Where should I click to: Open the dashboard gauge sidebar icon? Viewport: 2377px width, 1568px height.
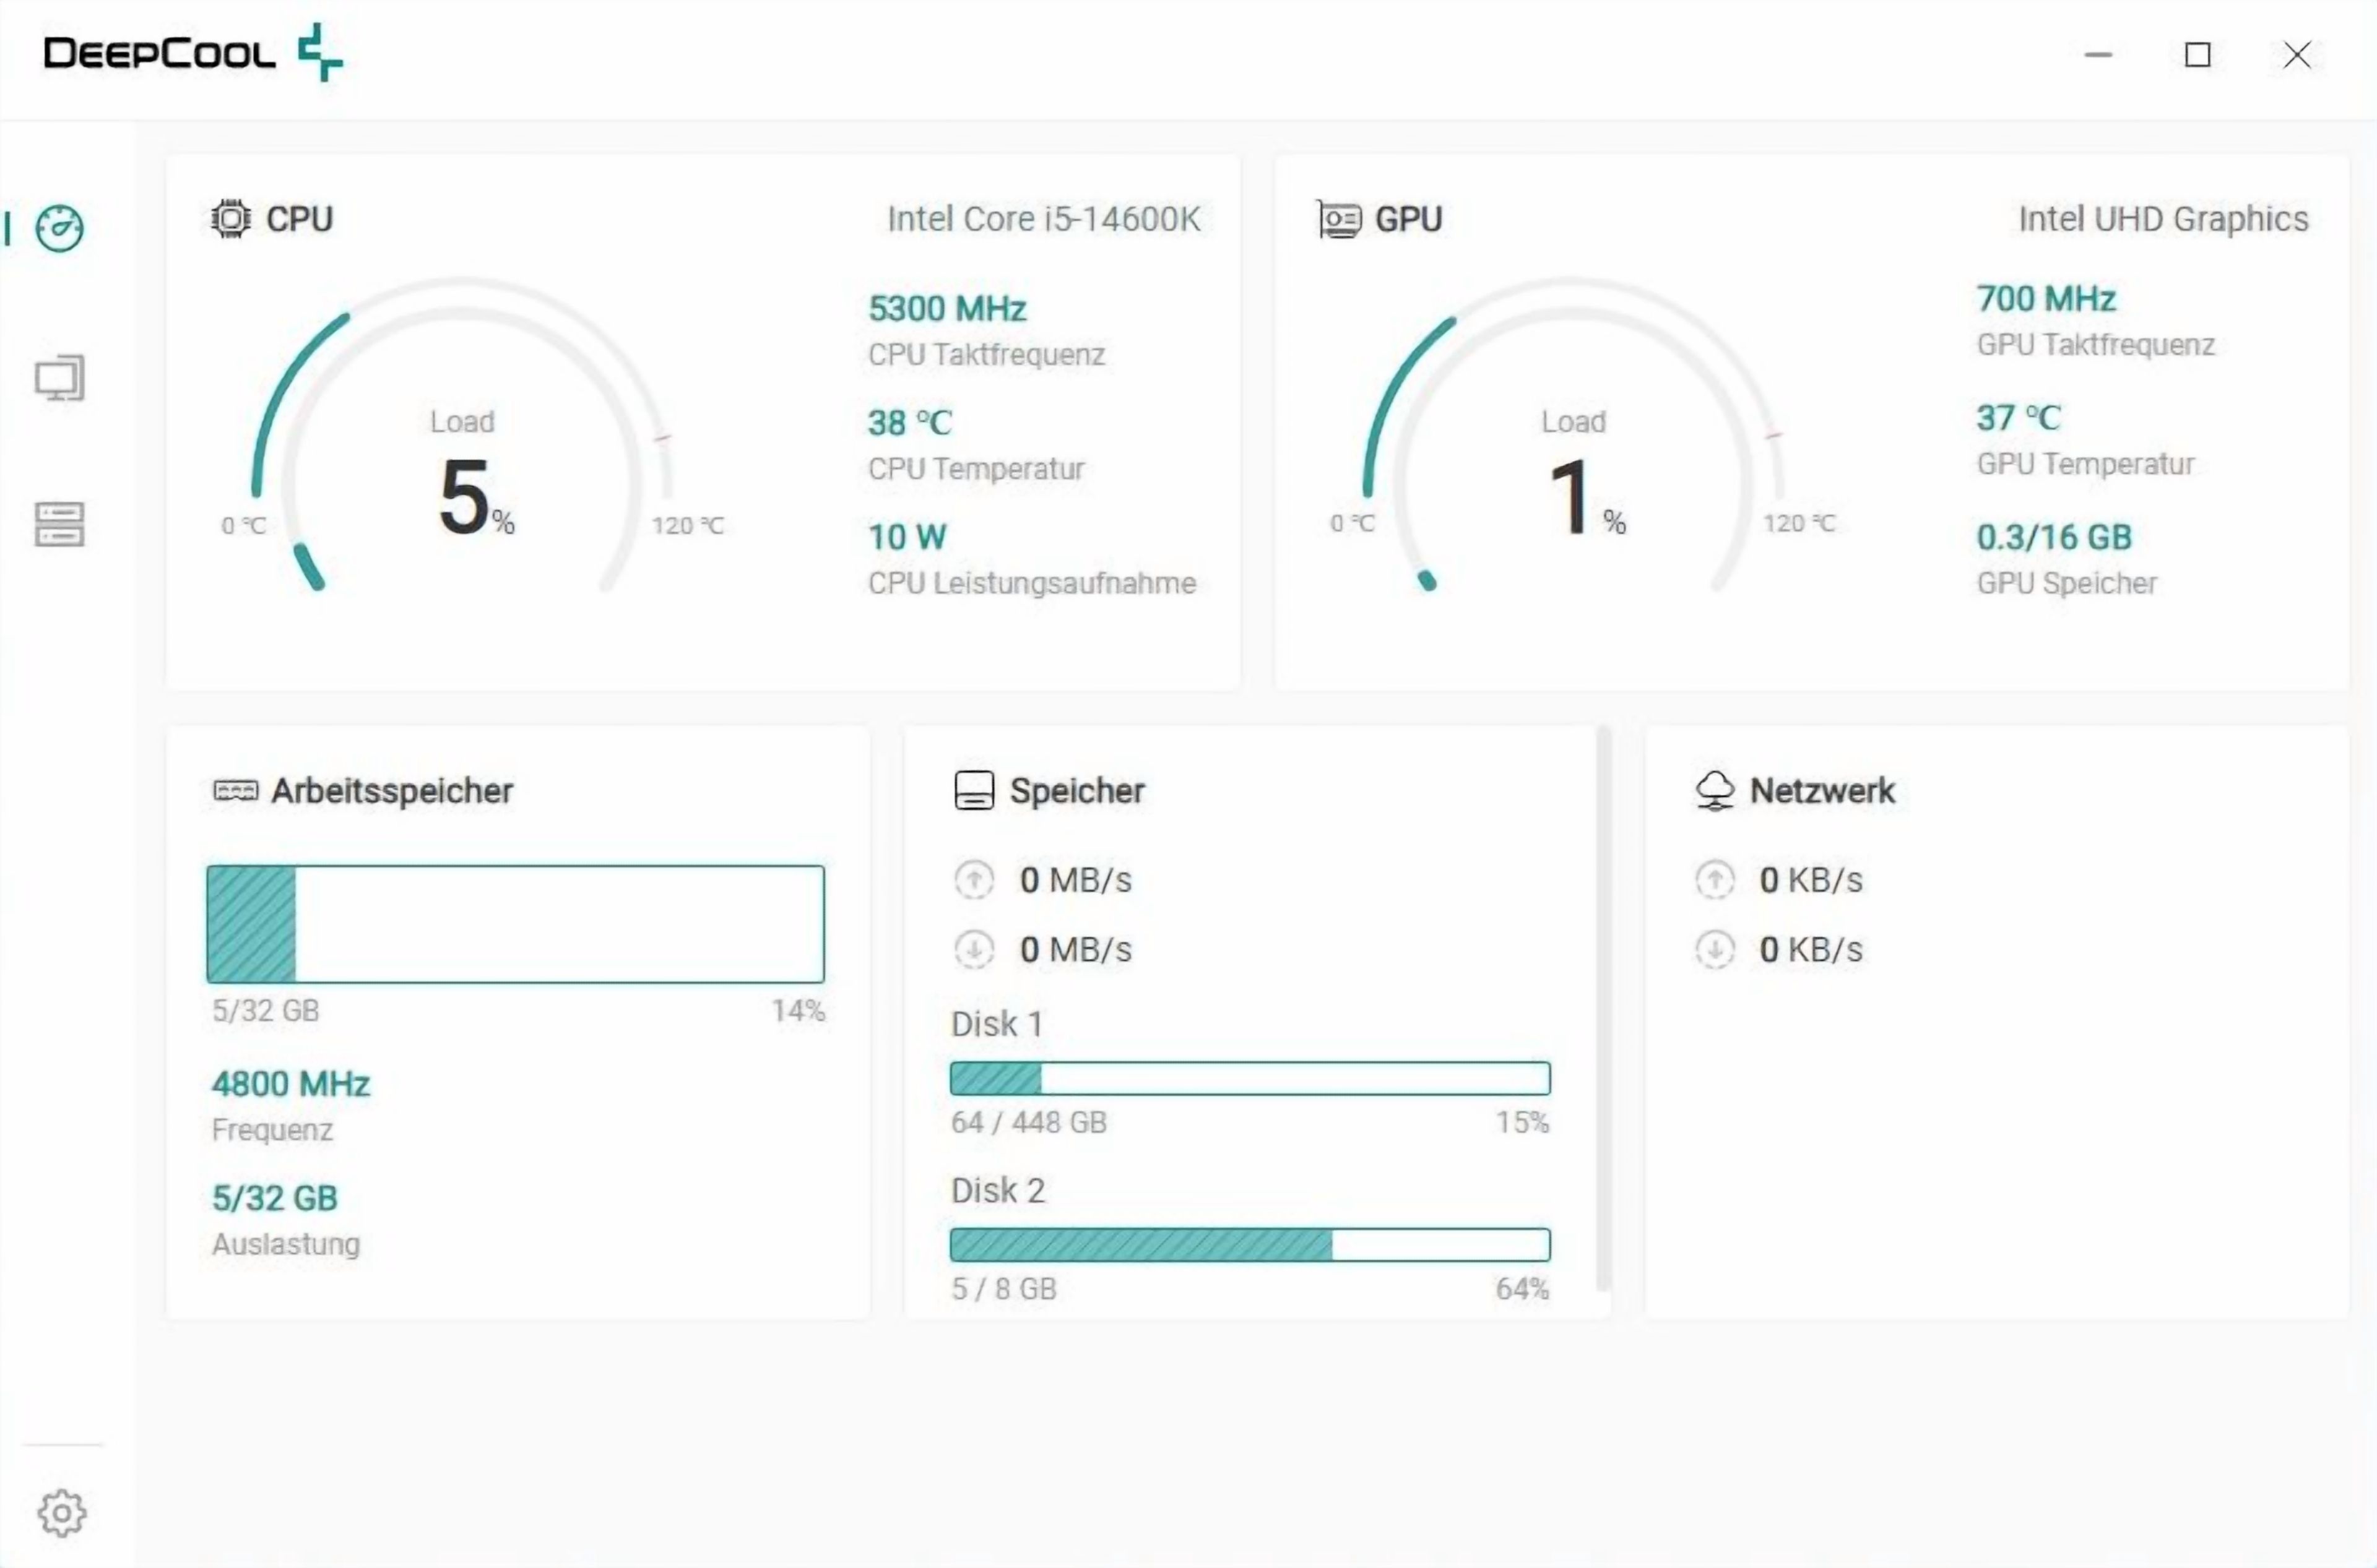(x=60, y=229)
